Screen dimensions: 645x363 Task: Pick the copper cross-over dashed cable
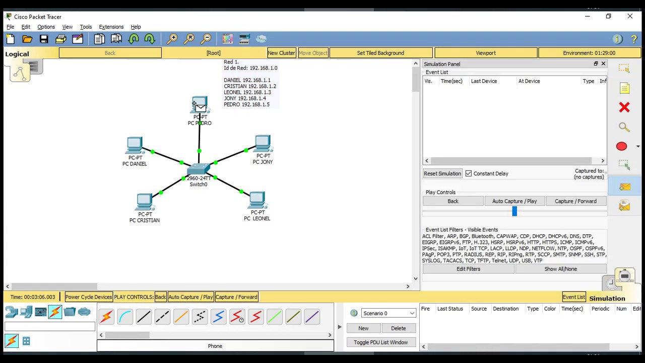(x=162, y=317)
